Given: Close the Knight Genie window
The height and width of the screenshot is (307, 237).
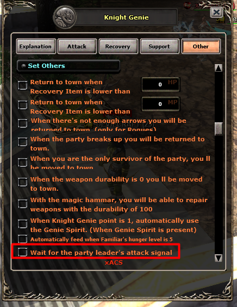Looking at the screenshot, I should (216, 12).
